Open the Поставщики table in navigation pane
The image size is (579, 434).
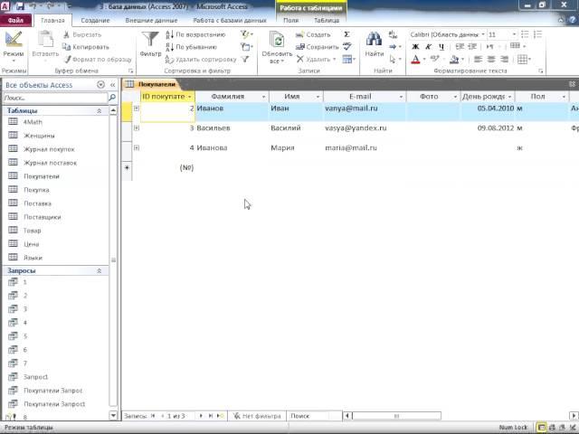[43, 217]
